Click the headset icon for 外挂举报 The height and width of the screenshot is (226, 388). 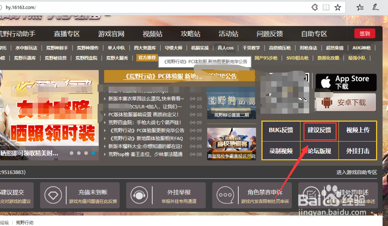pyautogui.click(x=139, y=195)
